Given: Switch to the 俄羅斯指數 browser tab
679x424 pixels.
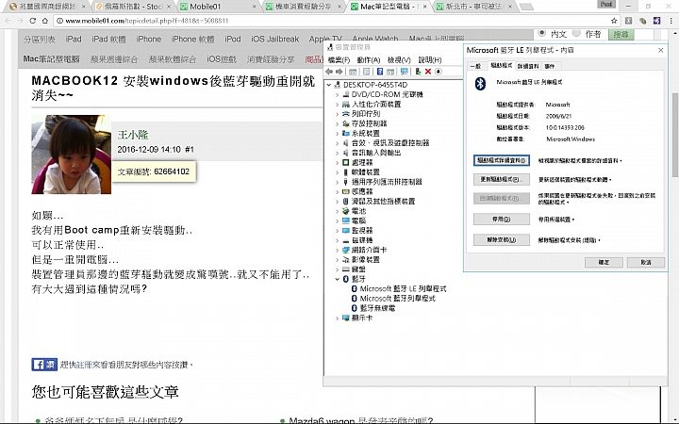Looking at the screenshot, I should (133, 7).
